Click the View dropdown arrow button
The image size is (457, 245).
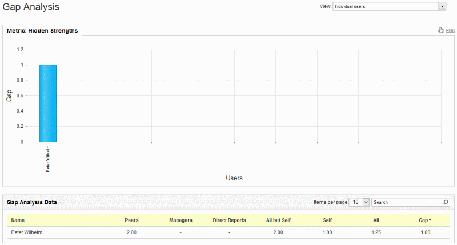(x=442, y=6)
